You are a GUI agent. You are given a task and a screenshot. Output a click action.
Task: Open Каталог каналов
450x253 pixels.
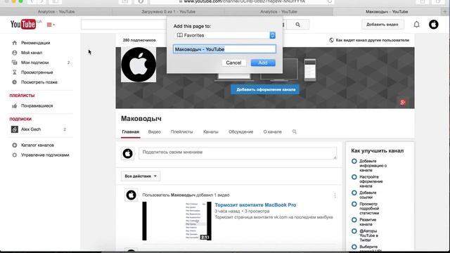pyautogui.click(x=37, y=145)
